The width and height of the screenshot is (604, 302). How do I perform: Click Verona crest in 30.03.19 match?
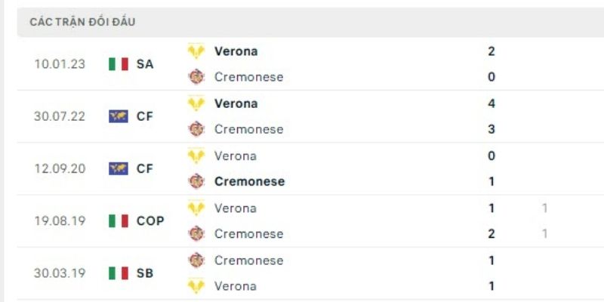(196, 286)
